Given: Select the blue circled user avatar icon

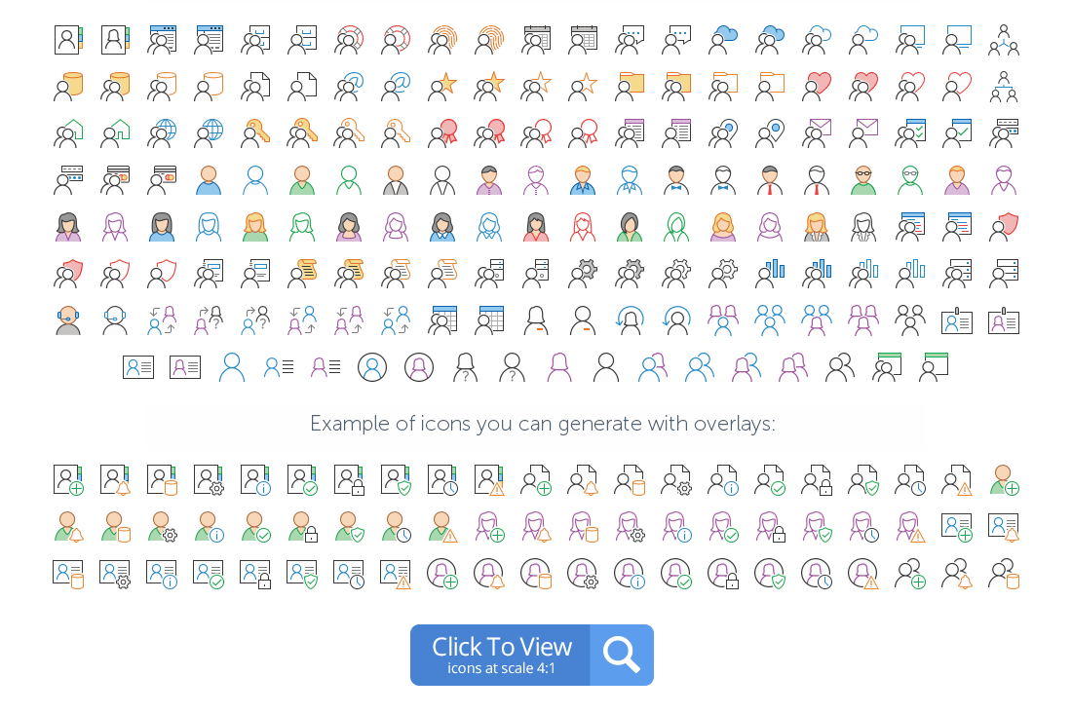Looking at the screenshot, I should point(372,367).
